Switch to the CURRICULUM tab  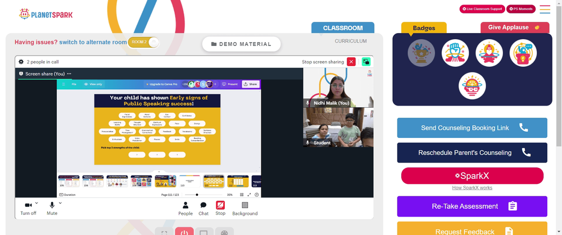pos(351,41)
